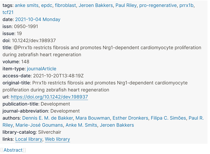210x154 pixels.
Task: Open the 'Web library' link
Action: [57, 139]
